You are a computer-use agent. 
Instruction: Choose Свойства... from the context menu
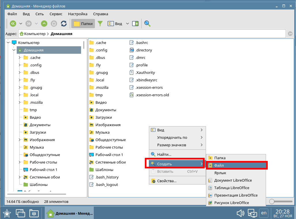coord(166,181)
